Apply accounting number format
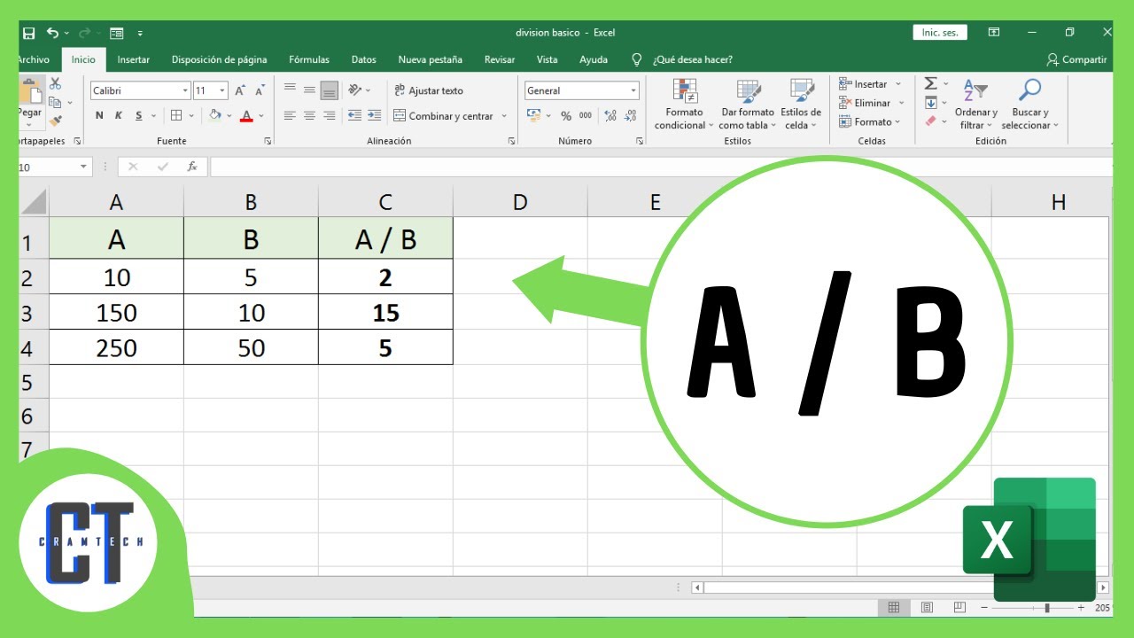The image size is (1134, 638). [x=534, y=115]
